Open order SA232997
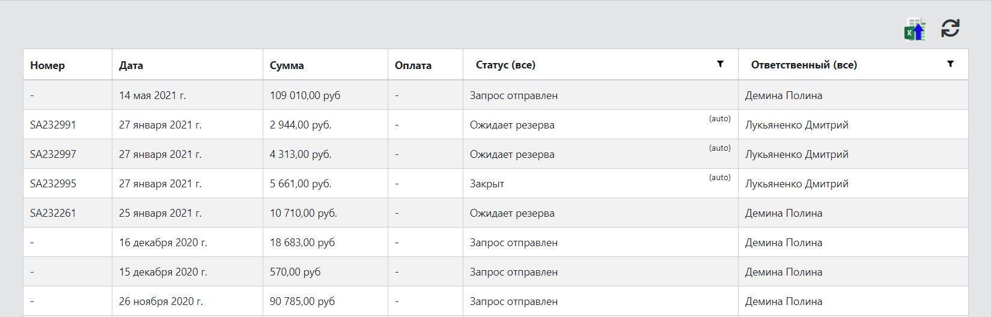Screen dimensions: 991x317 click(53, 154)
